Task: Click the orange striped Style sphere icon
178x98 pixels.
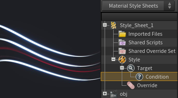Action: click(122, 60)
